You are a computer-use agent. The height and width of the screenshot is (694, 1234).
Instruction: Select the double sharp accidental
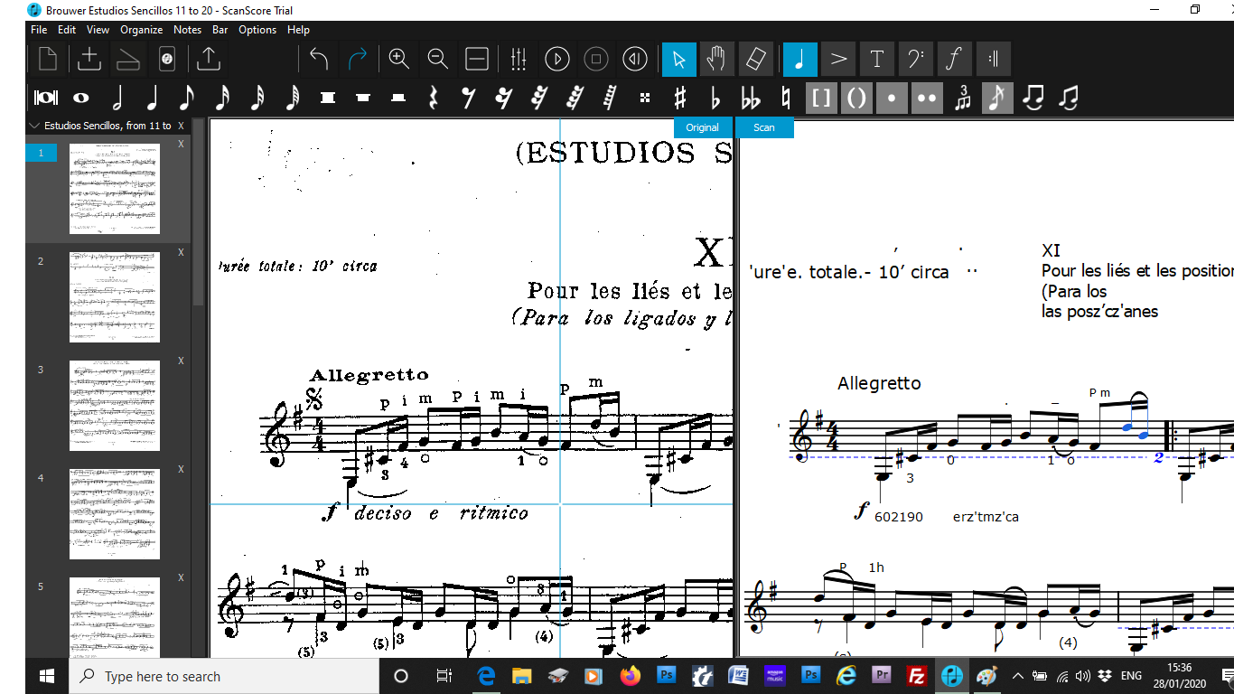645,98
